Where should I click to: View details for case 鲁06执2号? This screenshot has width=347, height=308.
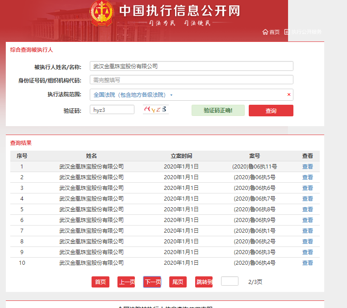[x=308, y=242]
